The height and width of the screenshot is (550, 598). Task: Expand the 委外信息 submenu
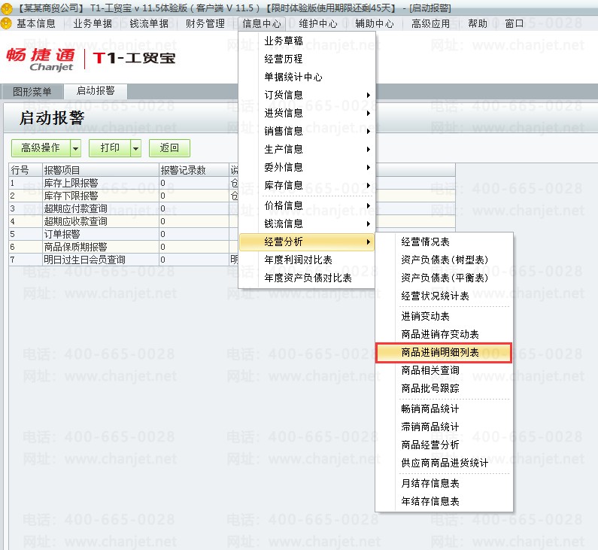tap(306, 167)
